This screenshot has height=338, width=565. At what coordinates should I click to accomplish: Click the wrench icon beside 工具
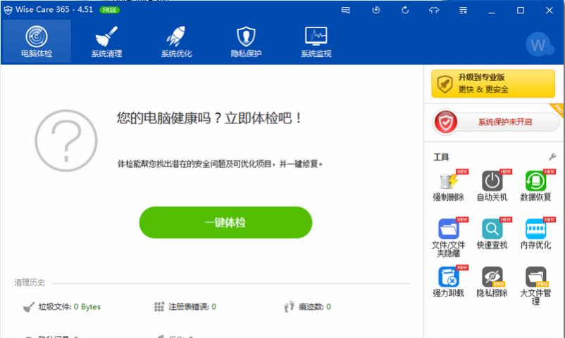coord(552,157)
